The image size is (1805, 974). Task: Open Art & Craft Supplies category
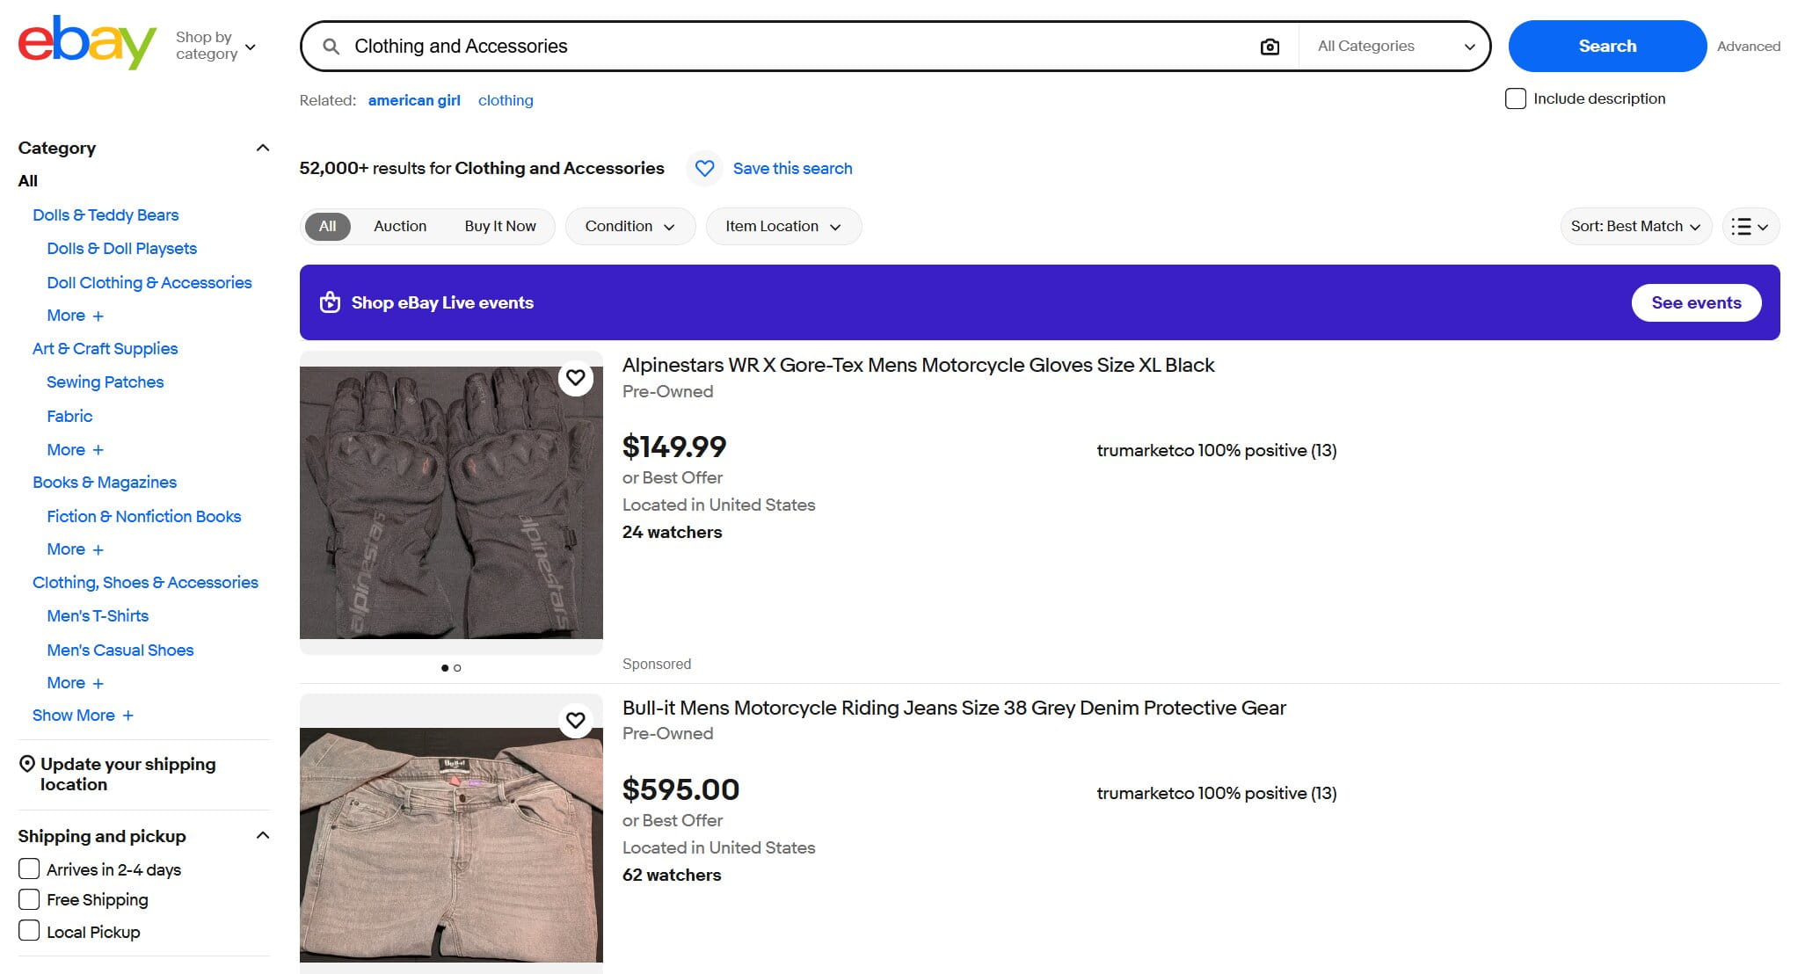click(105, 349)
